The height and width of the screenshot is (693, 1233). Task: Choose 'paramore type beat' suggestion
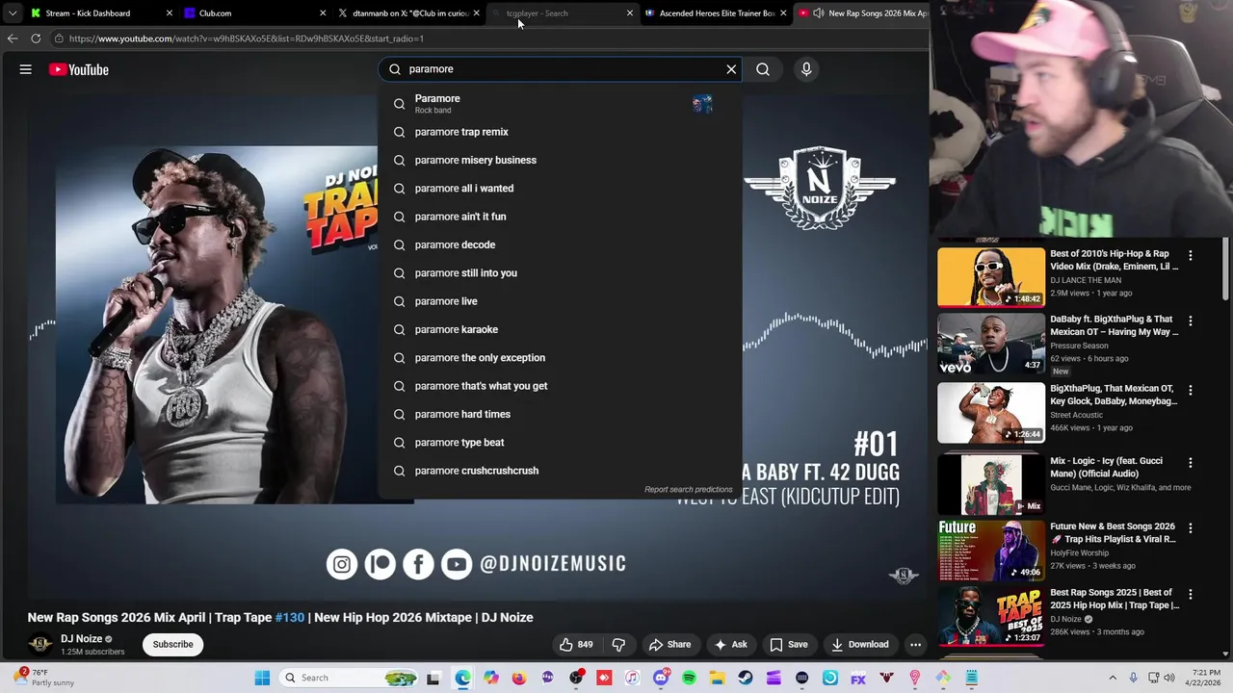click(x=560, y=443)
